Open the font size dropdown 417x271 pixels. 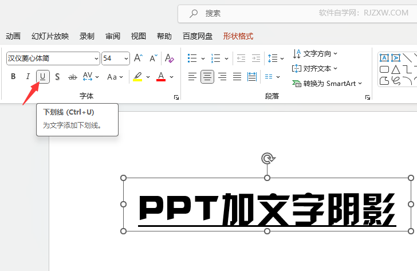coord(126,58)
